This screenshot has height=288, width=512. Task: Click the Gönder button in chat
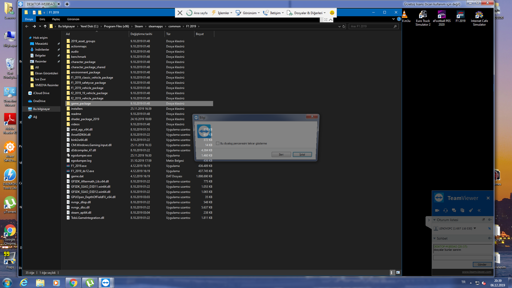click(482, 265)
